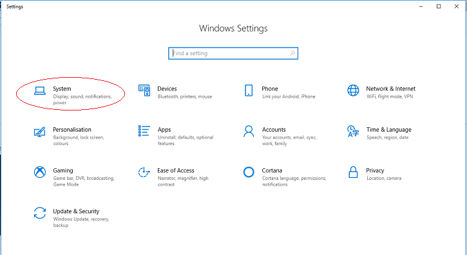The image size is (467, 255).
Task: Click the Update & Security refresh icon
Action: tap(39, 213)
